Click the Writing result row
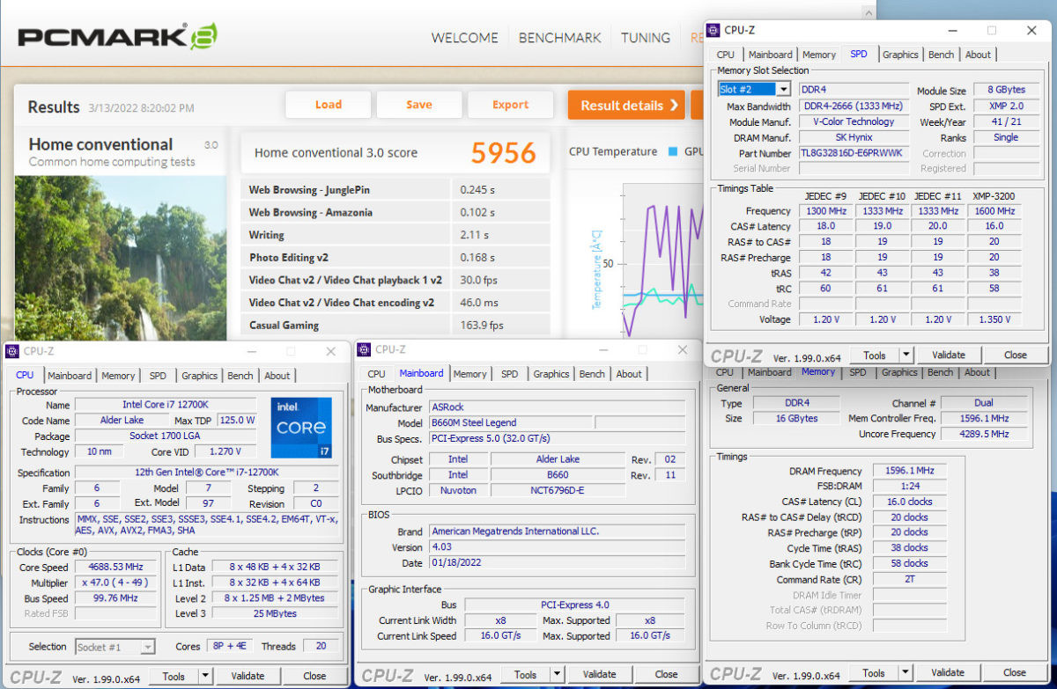 395,235
